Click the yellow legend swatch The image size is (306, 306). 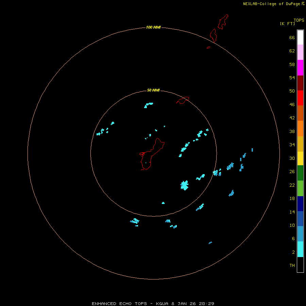pos(300,158)
